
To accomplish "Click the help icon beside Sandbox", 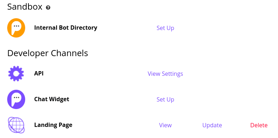I will click(x=48, y=8).
